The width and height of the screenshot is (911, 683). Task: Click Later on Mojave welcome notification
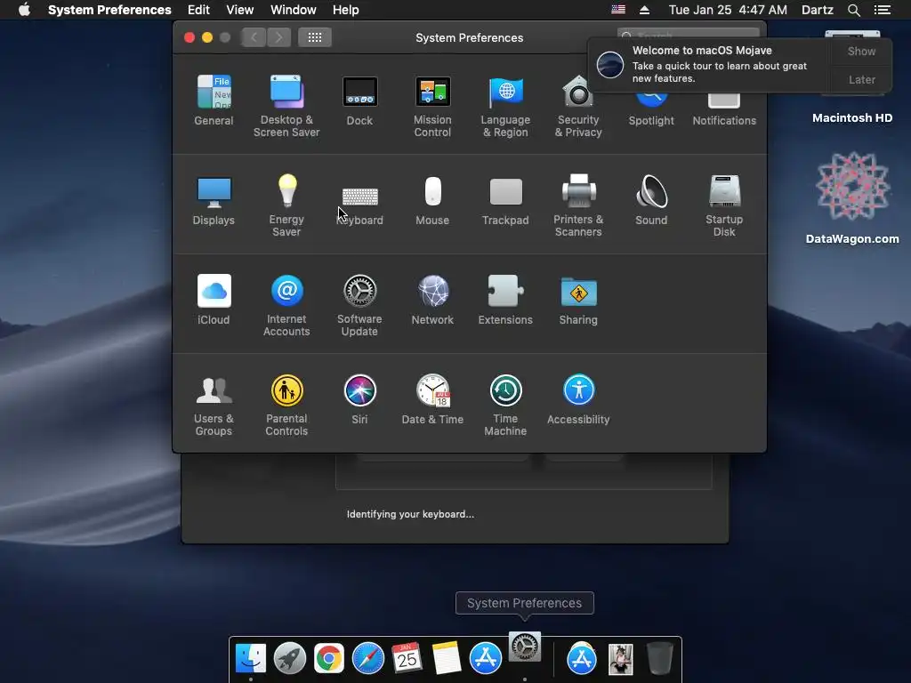861,79
